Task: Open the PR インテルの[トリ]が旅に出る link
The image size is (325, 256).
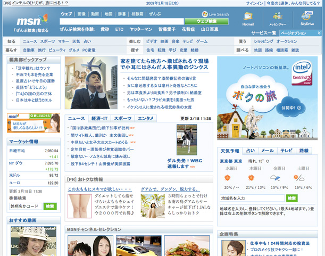Action: (40, 3)
